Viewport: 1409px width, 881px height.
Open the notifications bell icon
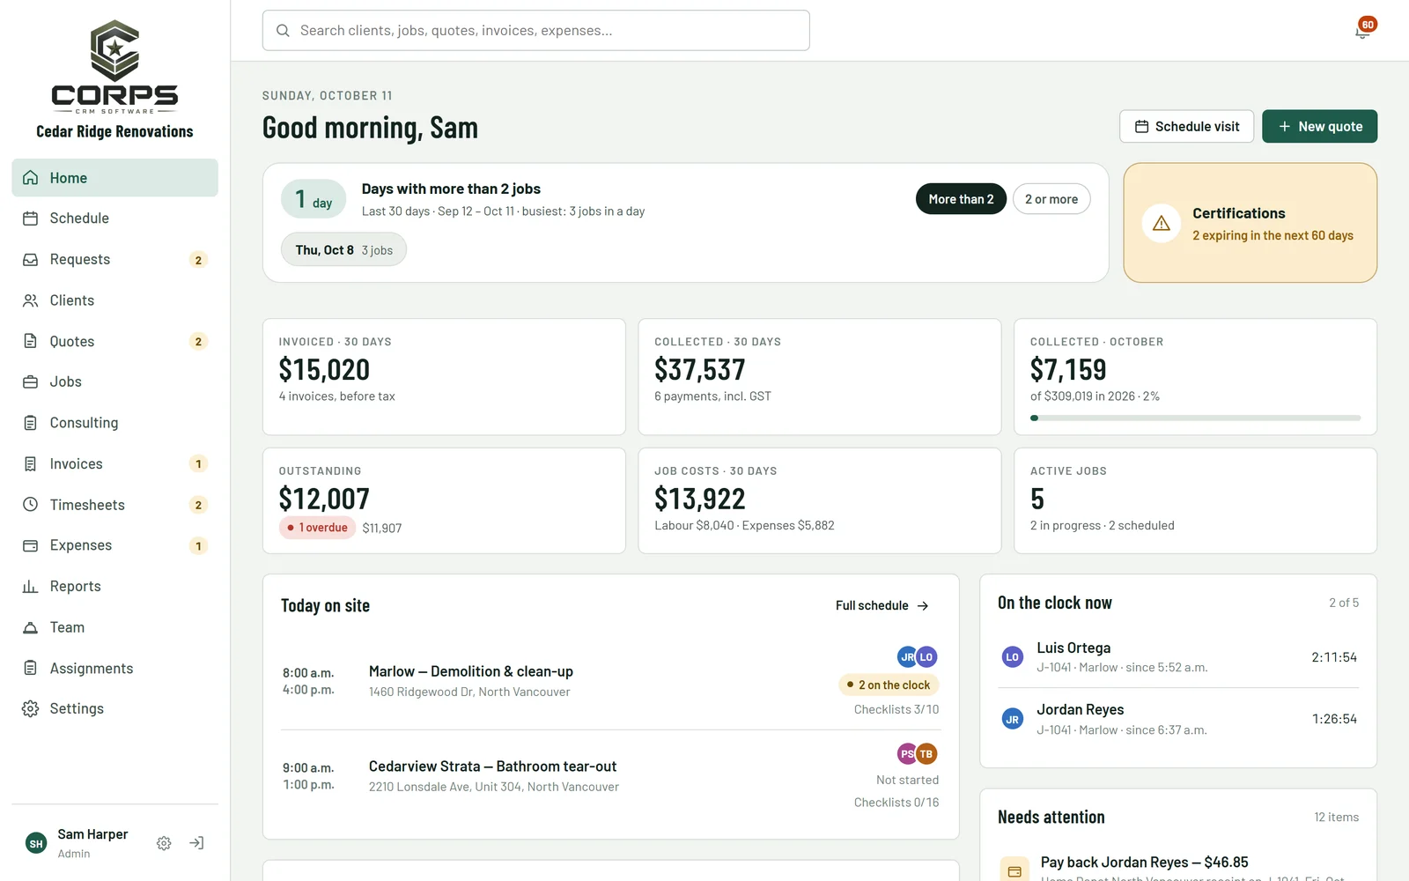(1362, 31)
